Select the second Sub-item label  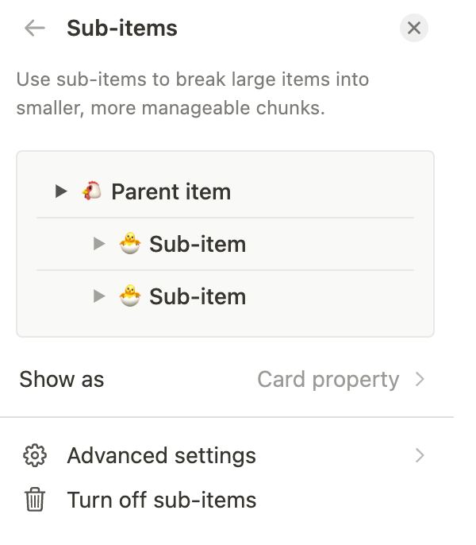198,296
